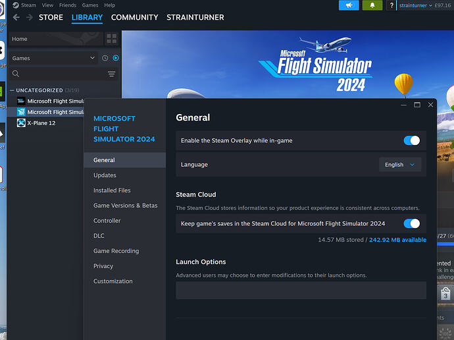The height and width of the screenshot is (340, 454).
Task: Click the 242.92 MB available link
Action: (x=397, y=240)
